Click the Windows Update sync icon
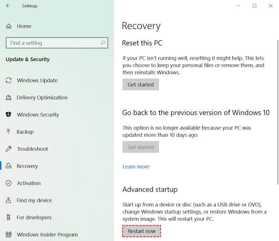The width and height of the screenshot is (279, 241). 8,80
